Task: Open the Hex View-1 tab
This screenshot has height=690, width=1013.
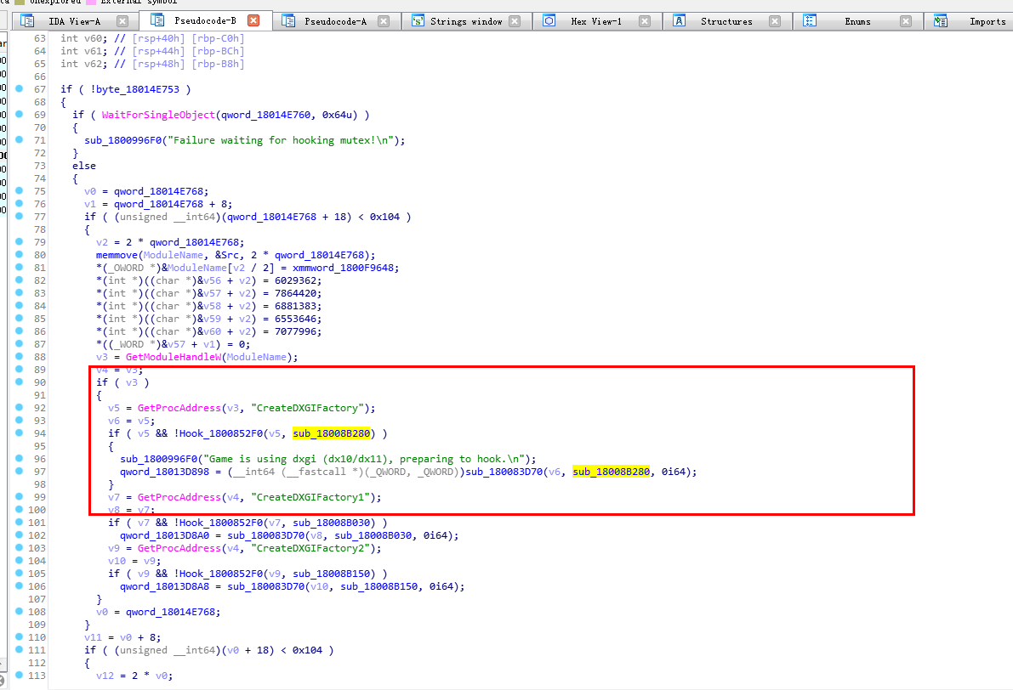Action: point(596,21)
